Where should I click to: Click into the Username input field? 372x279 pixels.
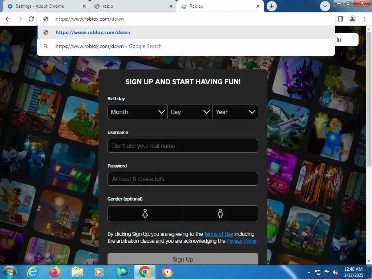coord(183,146)
